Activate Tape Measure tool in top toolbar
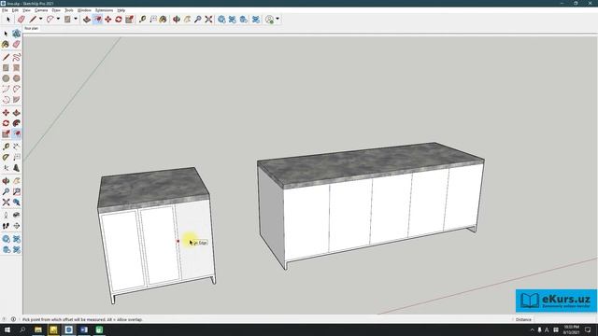The width and height of the screenshot is (598, 336). coord(143,19)
